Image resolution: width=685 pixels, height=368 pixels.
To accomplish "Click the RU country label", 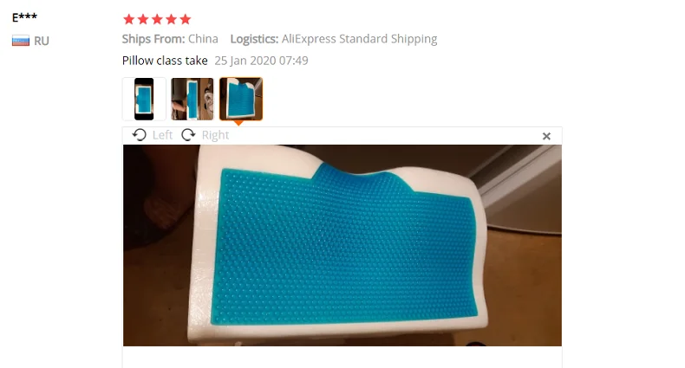I will click(42, 41).
